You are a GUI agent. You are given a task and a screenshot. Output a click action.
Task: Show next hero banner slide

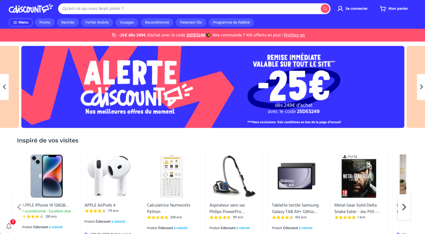(x=421, y=87)
